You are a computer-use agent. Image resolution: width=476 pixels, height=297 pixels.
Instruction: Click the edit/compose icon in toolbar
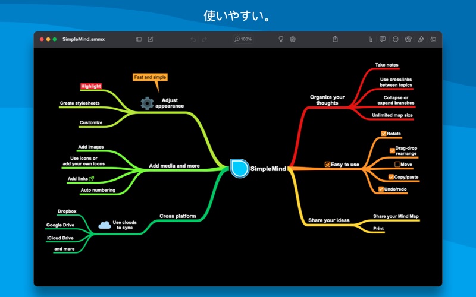(151, 39)
